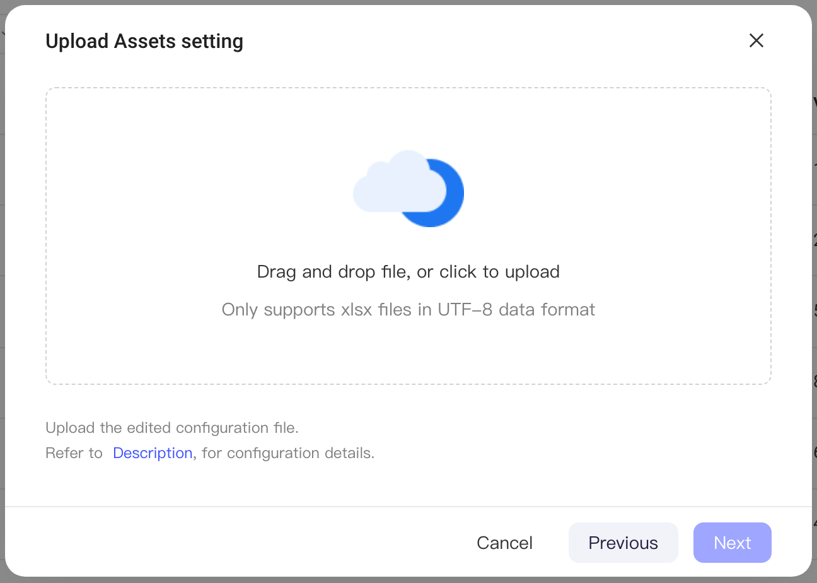The height and width of the screenshot is (583, 817).
Task: Click the cloud upload icon
Action: (x=408, y=189)
